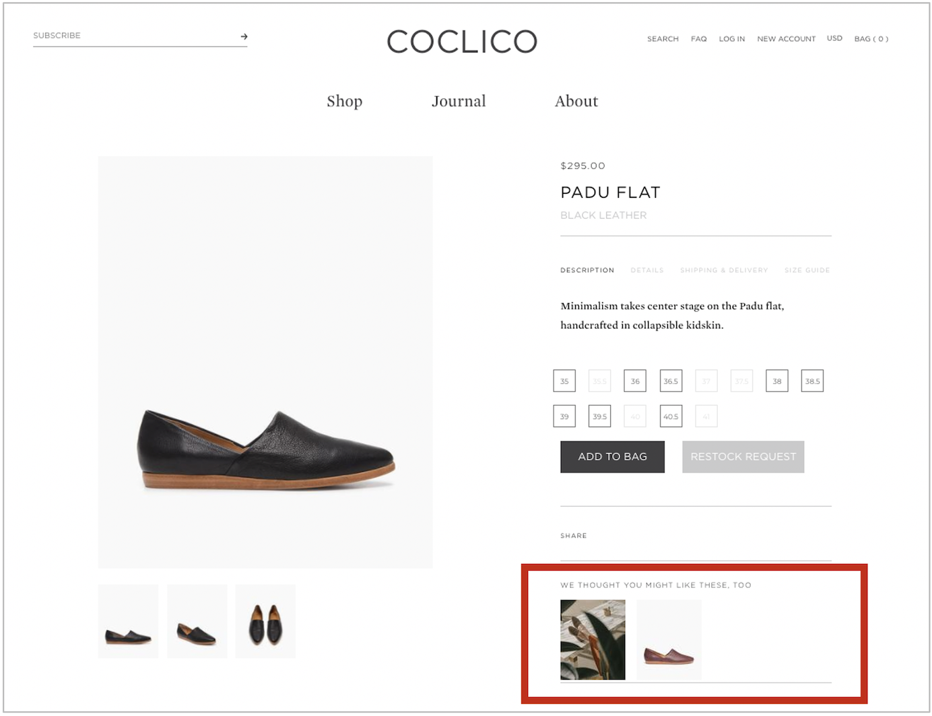Click the Search link
Viewport: 932px width, 716px height.
tap(663, 39)
